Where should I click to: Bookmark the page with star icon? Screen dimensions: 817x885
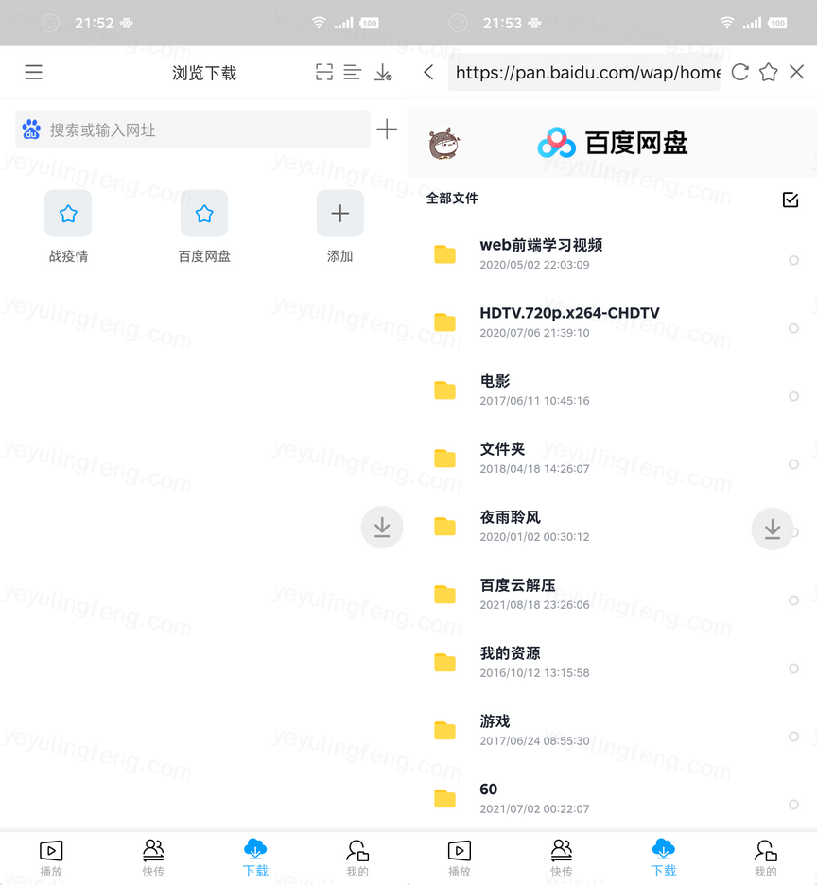[769, 72]
